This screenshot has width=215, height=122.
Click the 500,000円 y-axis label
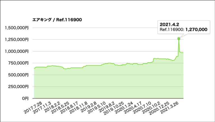pyautogui.click(x=18, y=75)
